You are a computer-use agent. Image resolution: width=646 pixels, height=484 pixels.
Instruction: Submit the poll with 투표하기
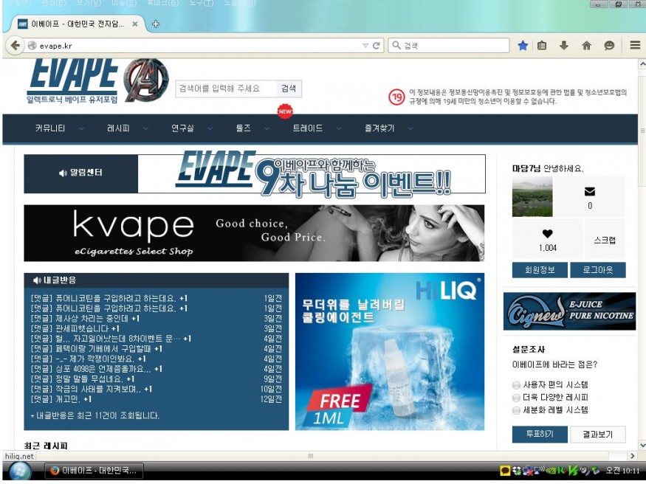pos(540,435)
